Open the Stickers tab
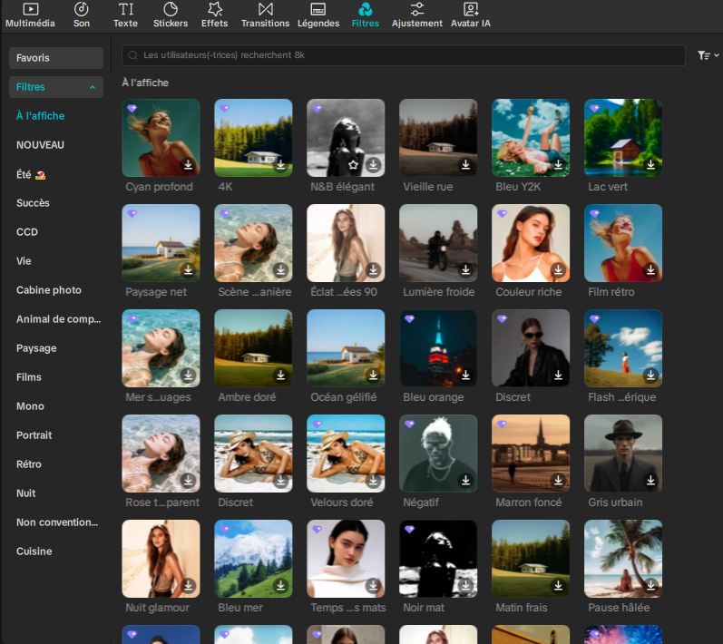The image size is (723, 644). 171,15
